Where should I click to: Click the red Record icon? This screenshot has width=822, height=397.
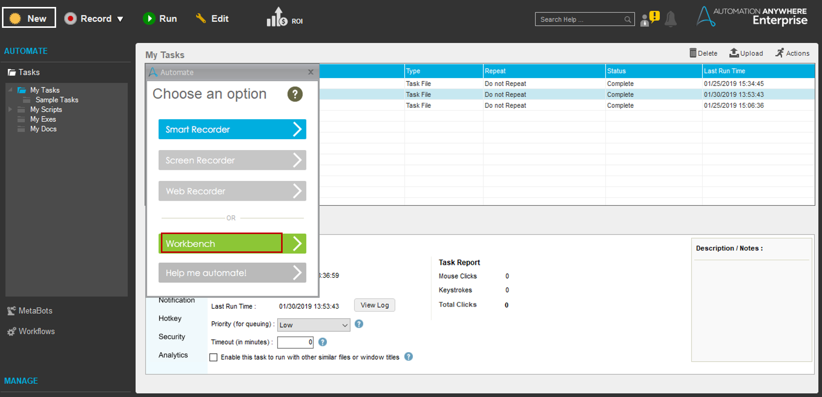(x=71, y=19)
